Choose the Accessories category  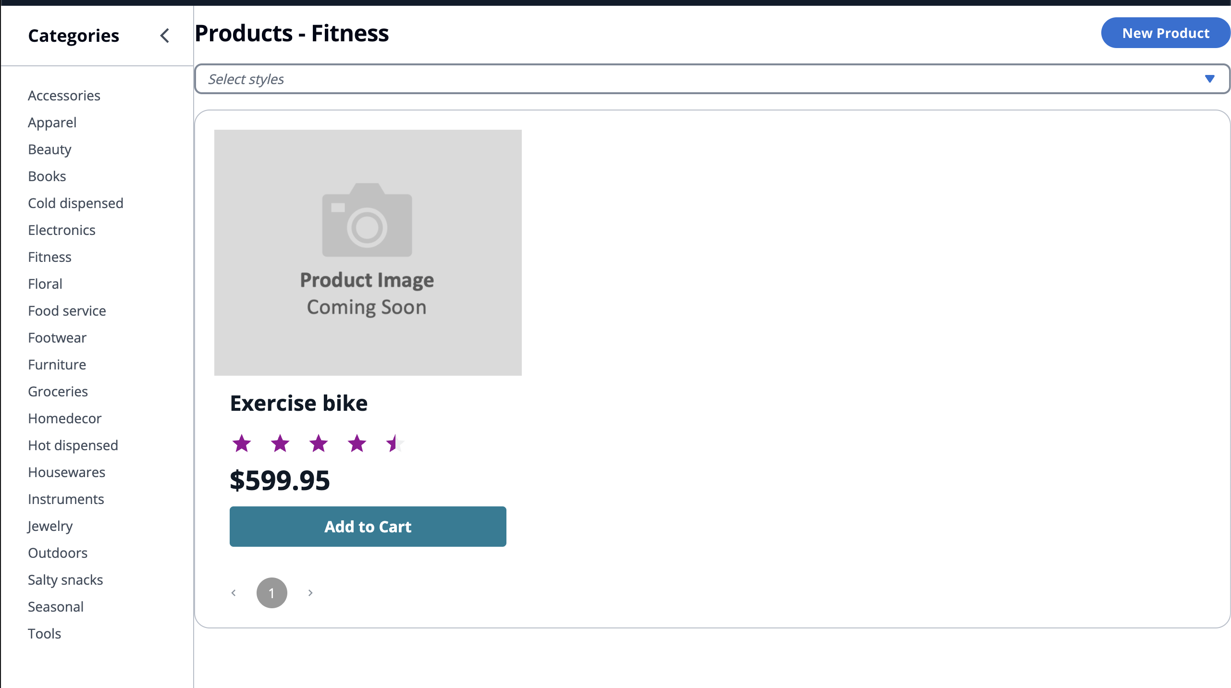point(64,96)
